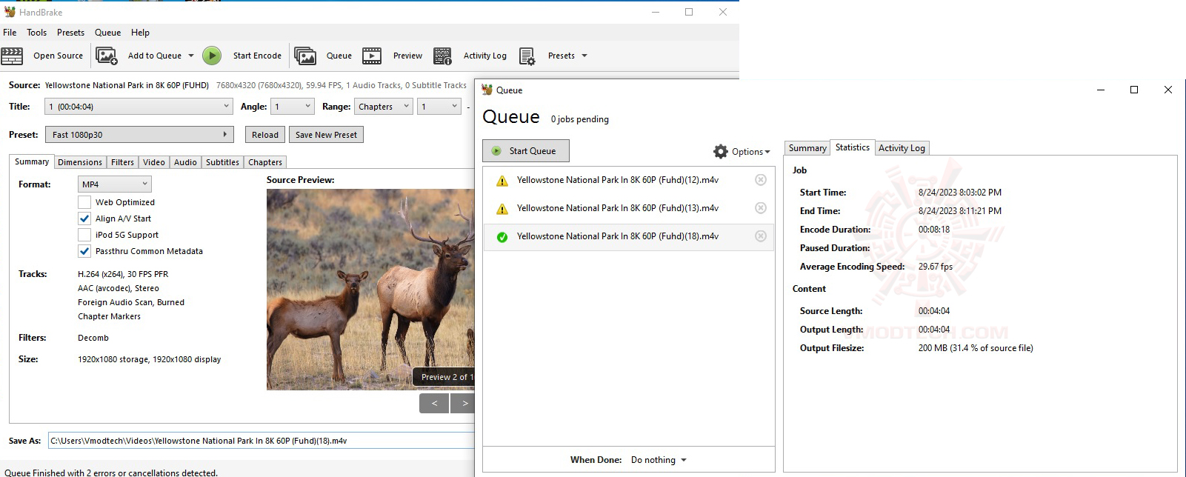Click HandBrake app icon in title bar

click(10, 12)
